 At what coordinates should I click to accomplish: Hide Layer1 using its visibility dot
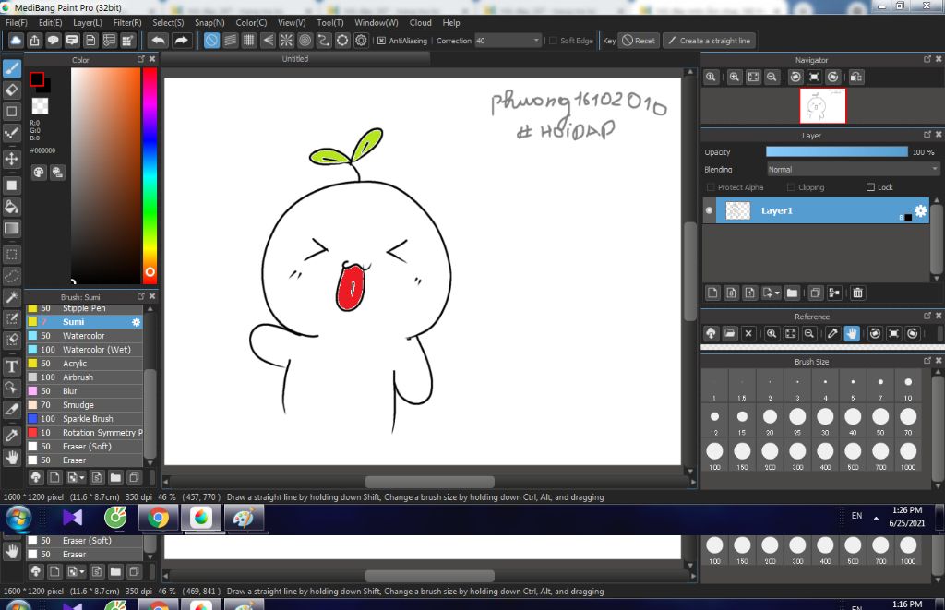[710, 210]
